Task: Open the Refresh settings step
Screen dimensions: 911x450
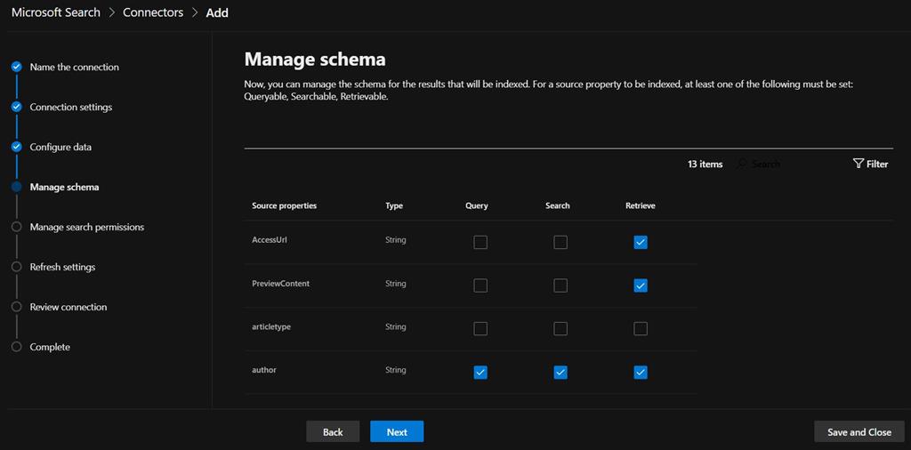Action: coord(63,267)
